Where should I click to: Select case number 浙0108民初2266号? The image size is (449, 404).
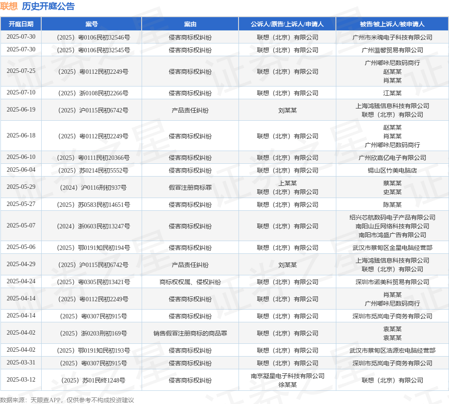[x=93, y=93]
